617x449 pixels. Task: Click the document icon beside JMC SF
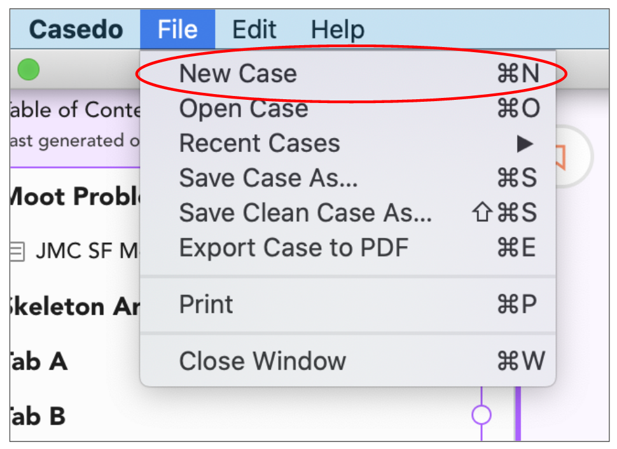[17, 251]
